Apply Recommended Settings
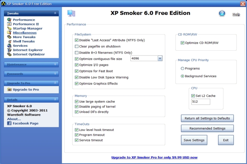Screen dimensions: 247x164 (x=207, y=129)
